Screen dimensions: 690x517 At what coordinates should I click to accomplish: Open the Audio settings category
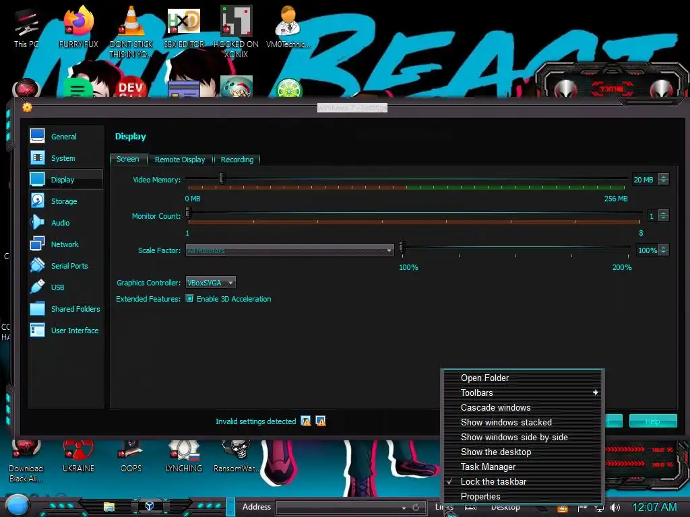[x=65, y=222]
